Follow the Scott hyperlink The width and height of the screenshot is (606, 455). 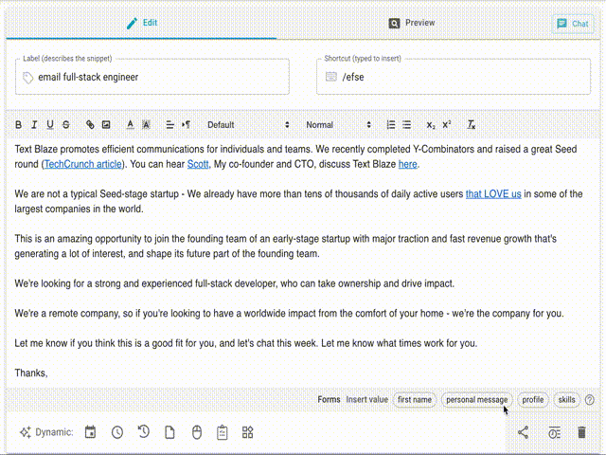pyautogui.click(x=198, y=164)
